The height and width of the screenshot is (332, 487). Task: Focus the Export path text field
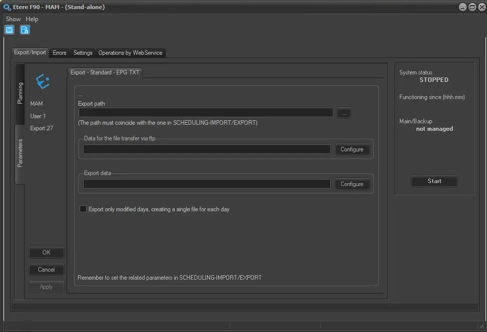tap(205, 113)
